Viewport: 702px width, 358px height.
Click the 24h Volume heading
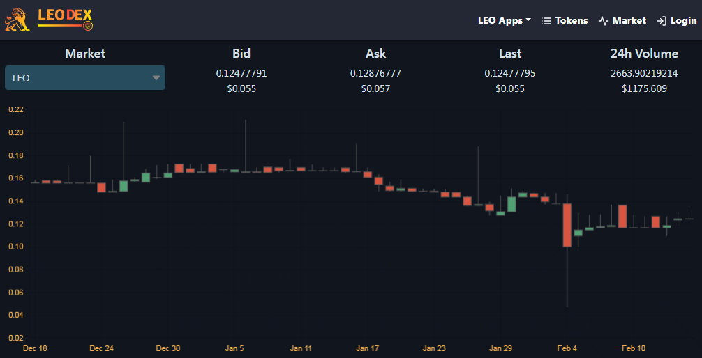pyautogui.click(x=644, y=54)
